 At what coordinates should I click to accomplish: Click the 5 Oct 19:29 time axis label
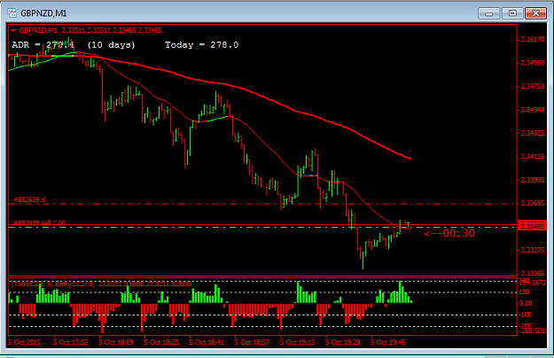click(x=343, y=342)
